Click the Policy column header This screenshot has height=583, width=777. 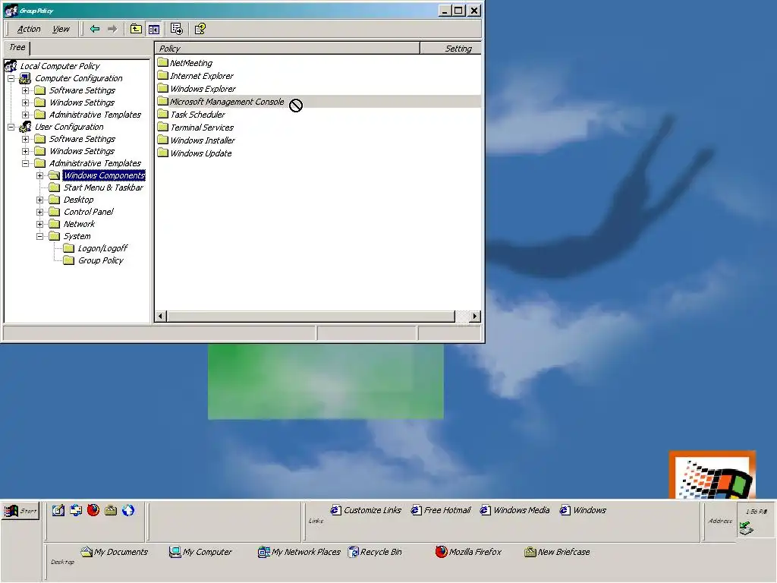pyautogui.click(x=288, y=49)
